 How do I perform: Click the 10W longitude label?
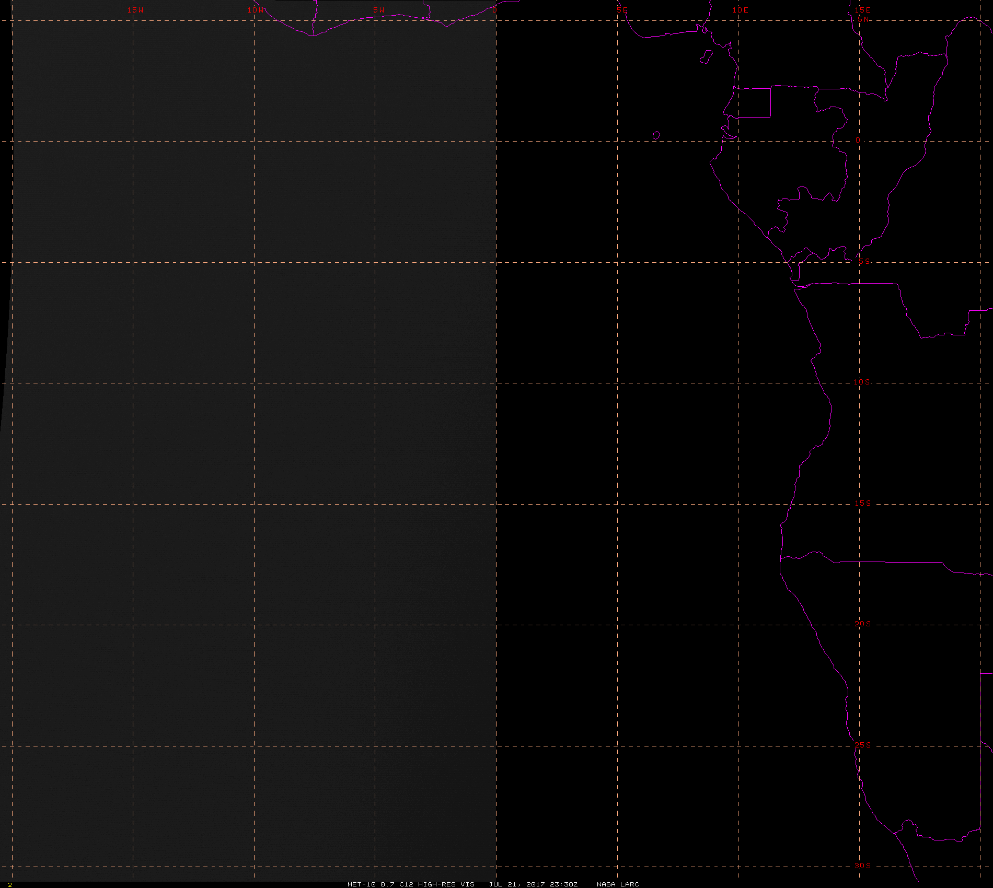[x=256, y=10]
